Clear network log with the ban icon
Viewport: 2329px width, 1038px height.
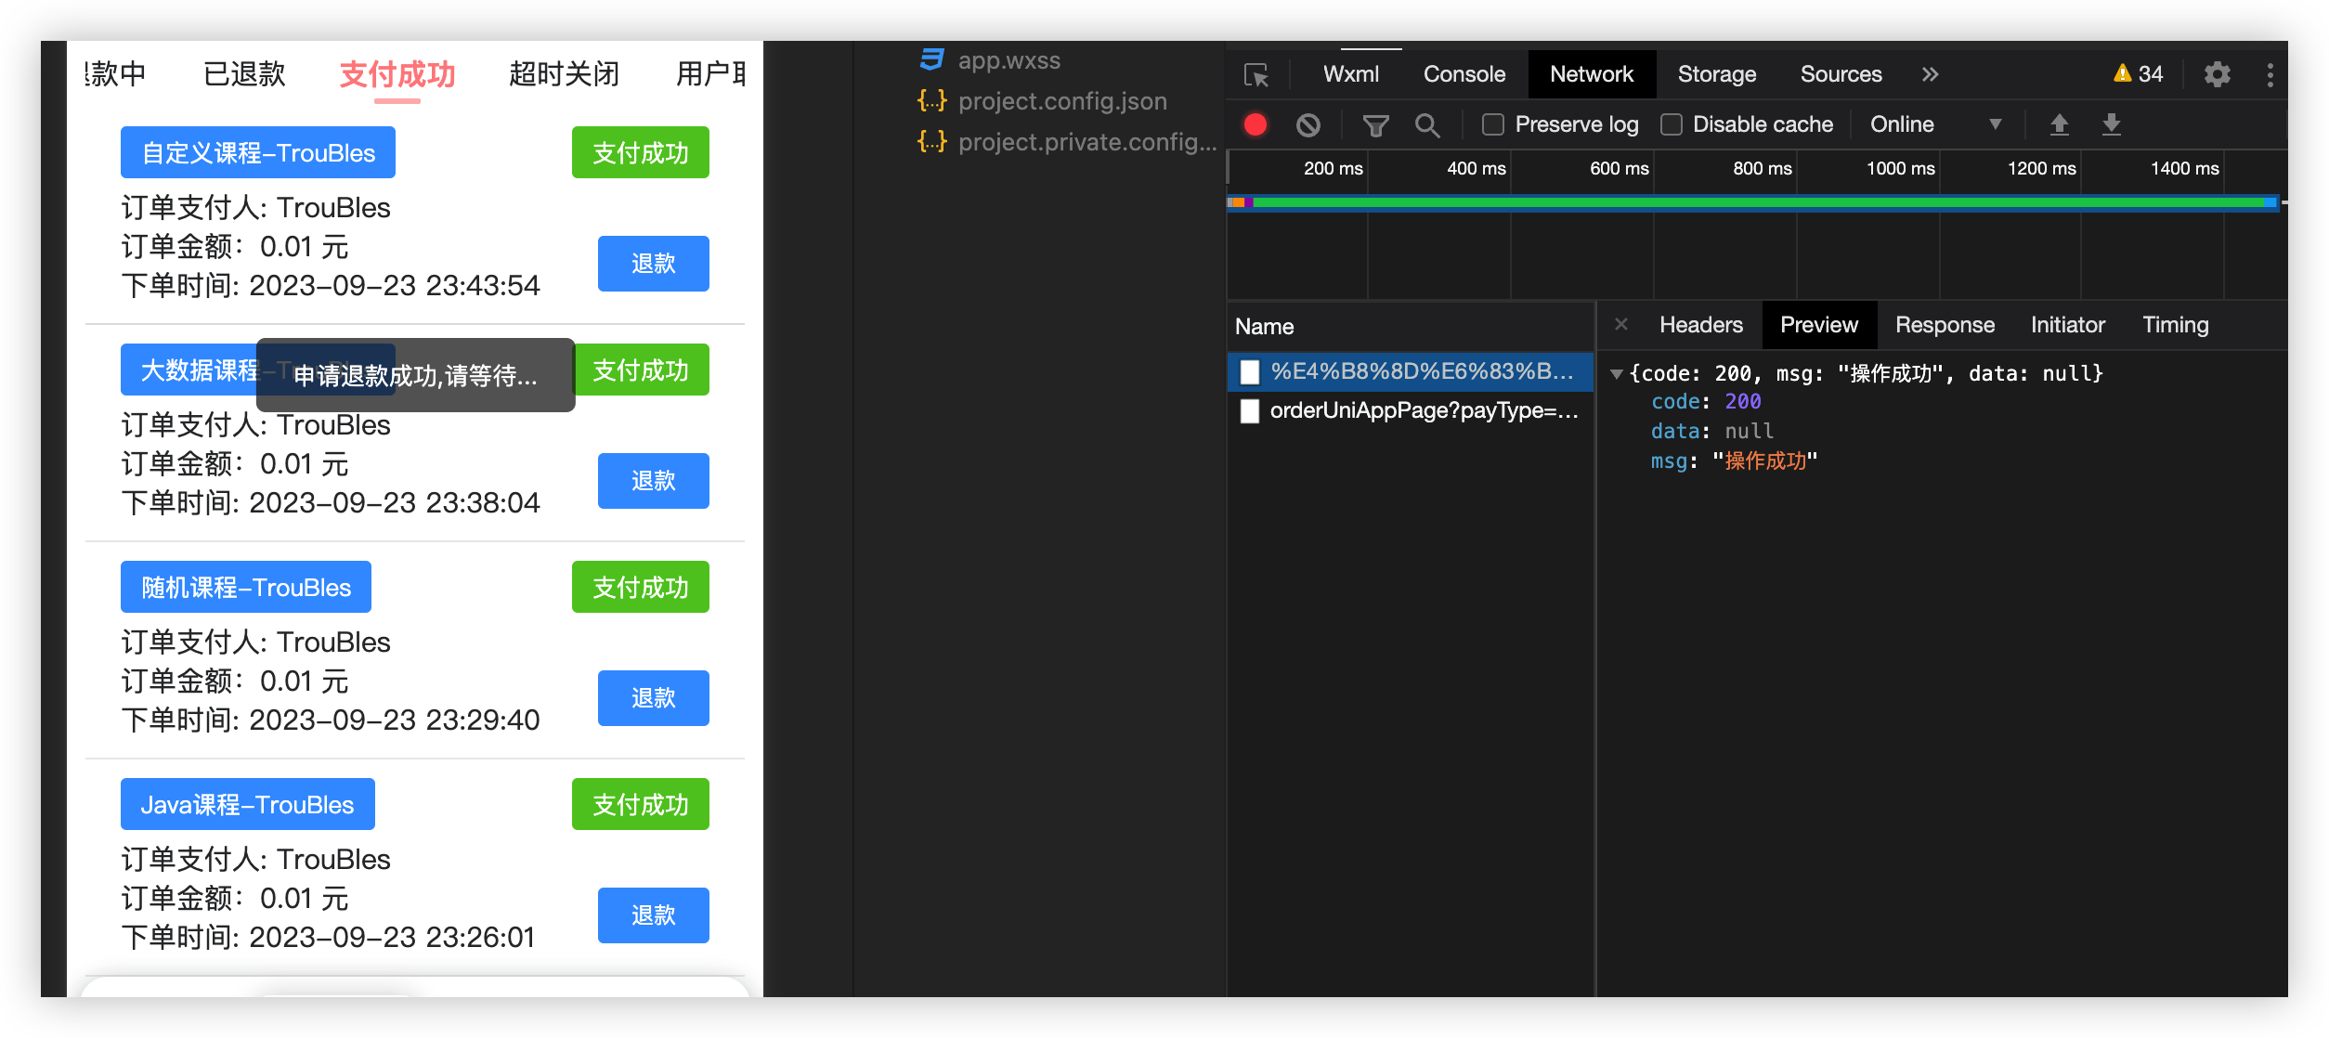[1308, 124]
